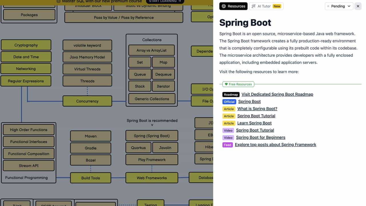366x206 pixels.
Task: Open the Web Frameworks node
Action: tap(152, 178)
